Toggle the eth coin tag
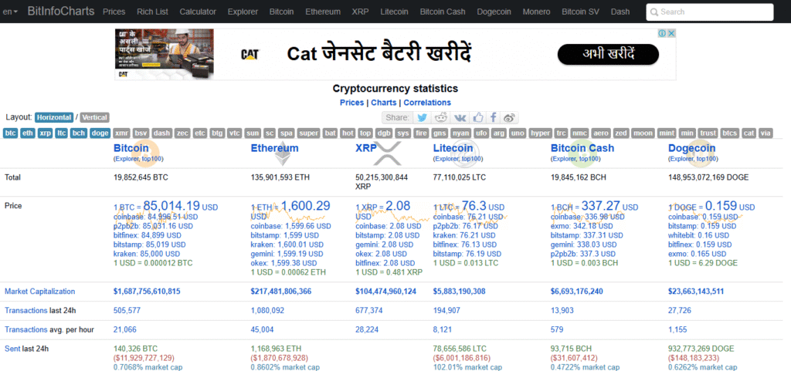791x371 pixels. pyautogui.click(x=28, y=133)
